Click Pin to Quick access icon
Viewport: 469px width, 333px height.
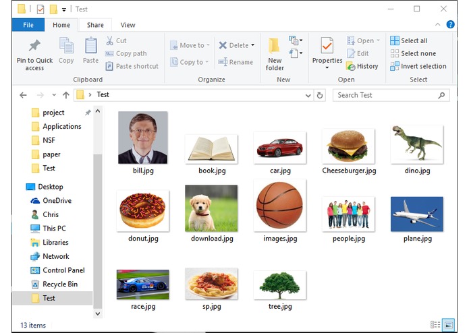(34, 45)
